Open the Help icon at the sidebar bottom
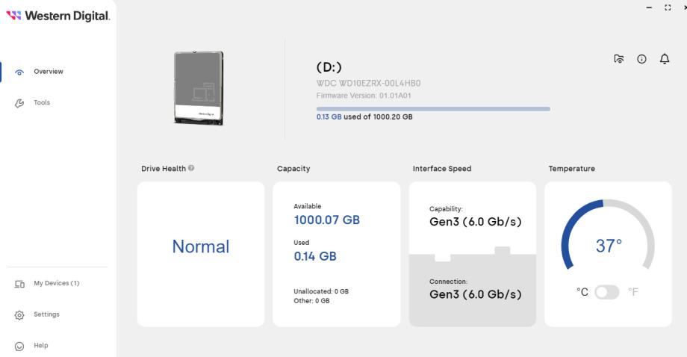Screen dimensions: 687x357 pos(19,346)
